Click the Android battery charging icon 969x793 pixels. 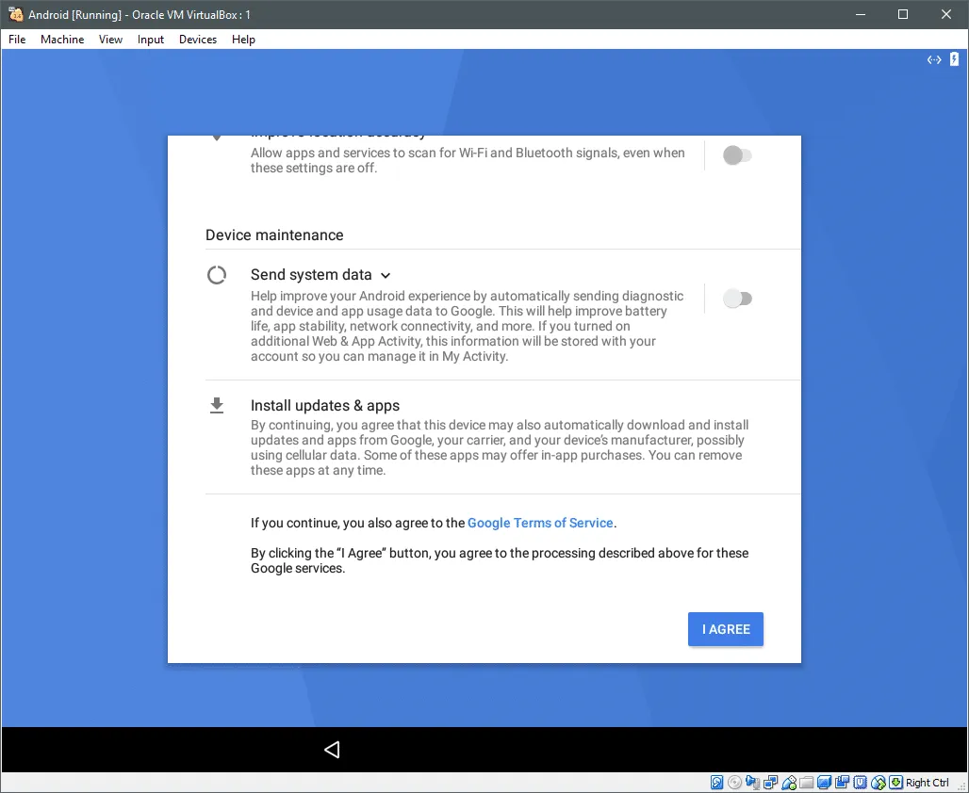(954, 59)
